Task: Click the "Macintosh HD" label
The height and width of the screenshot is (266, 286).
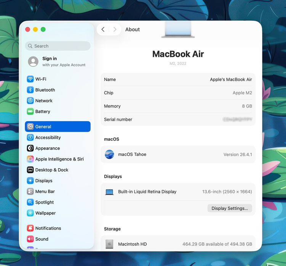Action: pos(132,244)
